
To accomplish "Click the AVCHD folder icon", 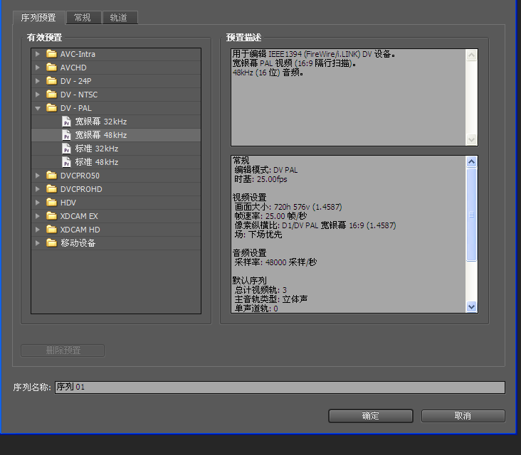I will [51, 68].
